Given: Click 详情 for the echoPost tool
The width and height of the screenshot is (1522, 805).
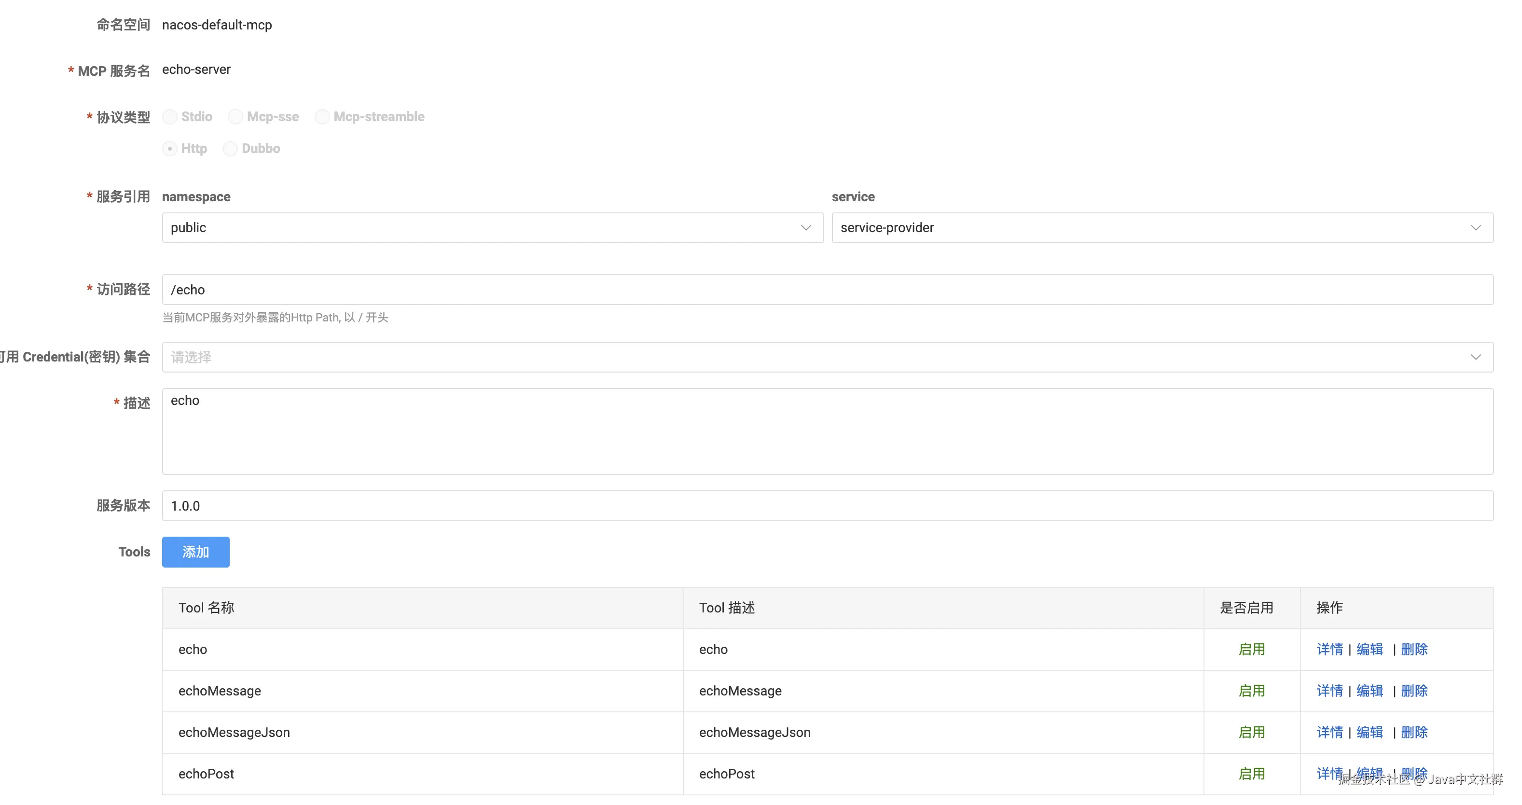Looking at the screenshot, I should click(1329, 773).
